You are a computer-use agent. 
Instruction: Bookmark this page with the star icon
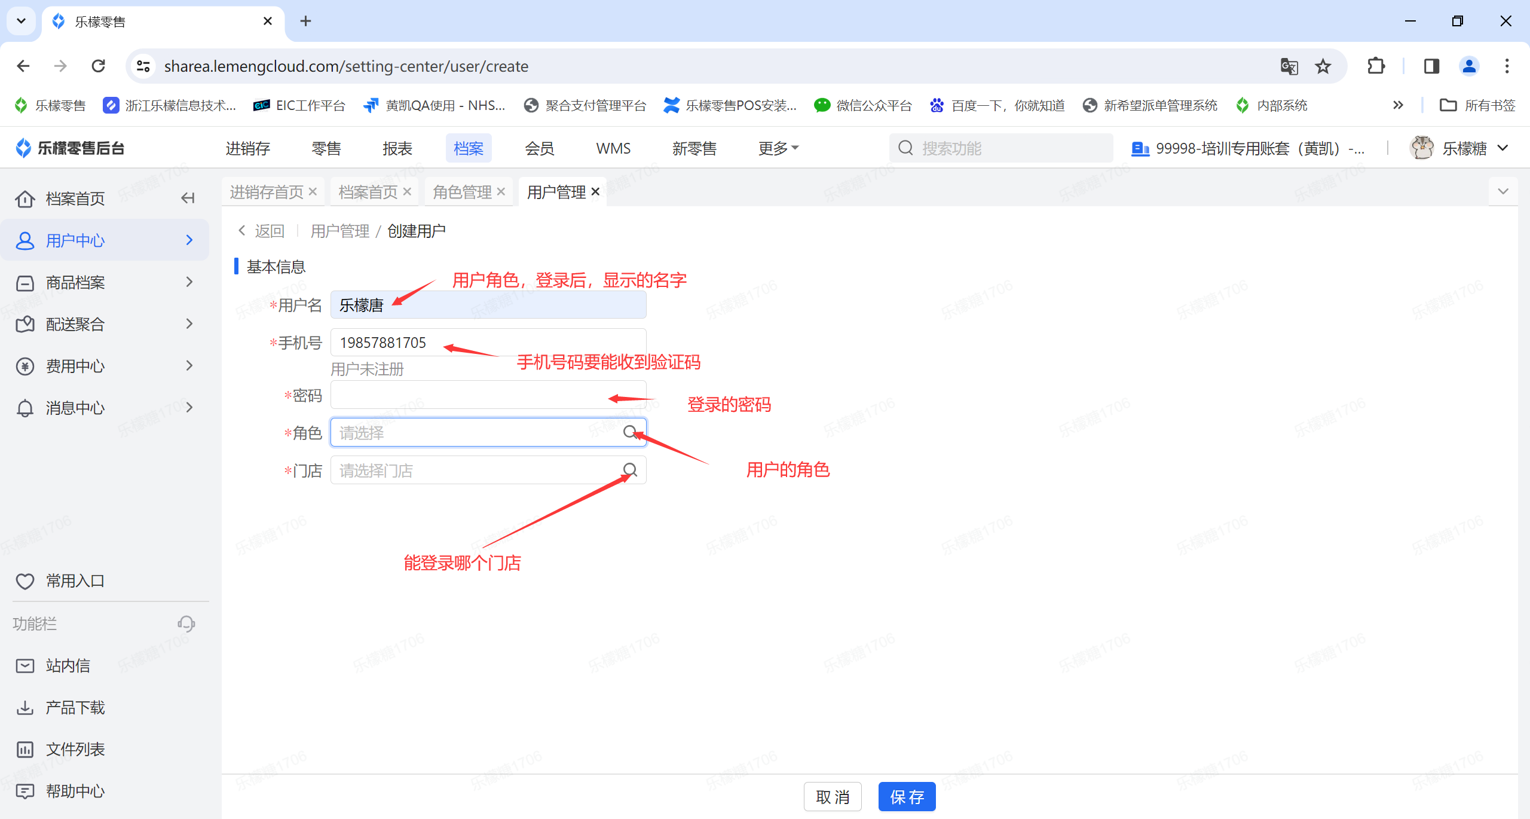click(1323, 66)
